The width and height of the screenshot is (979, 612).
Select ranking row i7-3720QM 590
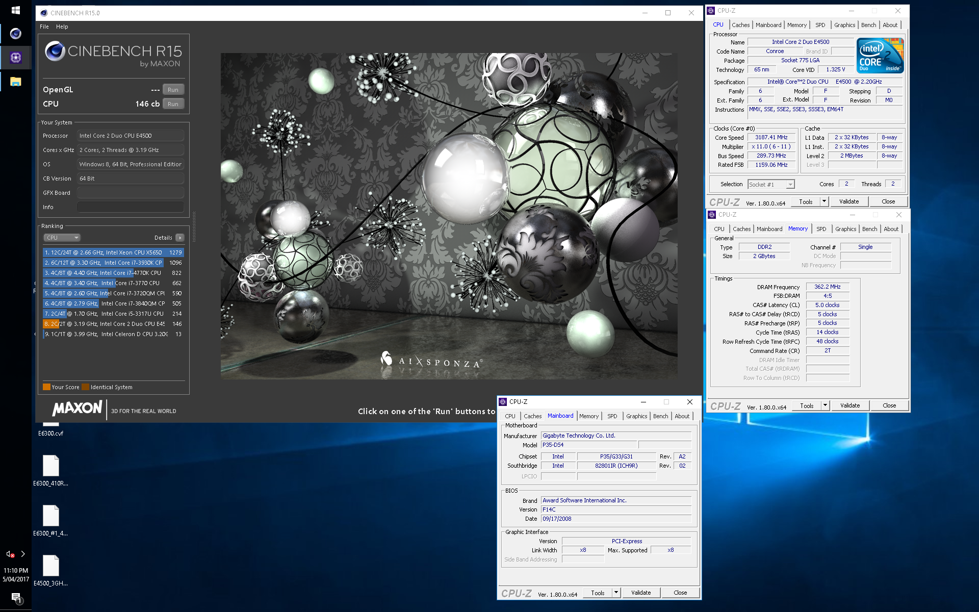(113, 293)
